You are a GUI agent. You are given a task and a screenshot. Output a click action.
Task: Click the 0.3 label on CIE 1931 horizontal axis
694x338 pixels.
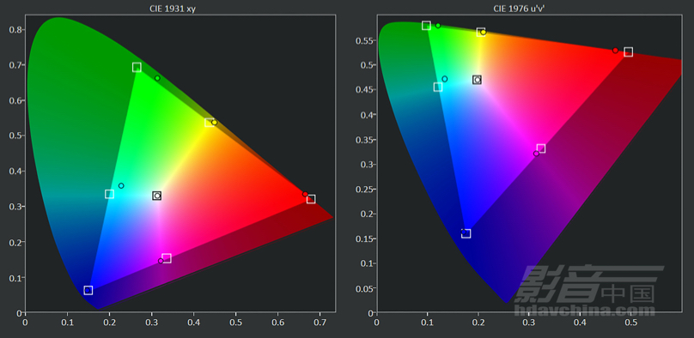[x=151, y=323]
